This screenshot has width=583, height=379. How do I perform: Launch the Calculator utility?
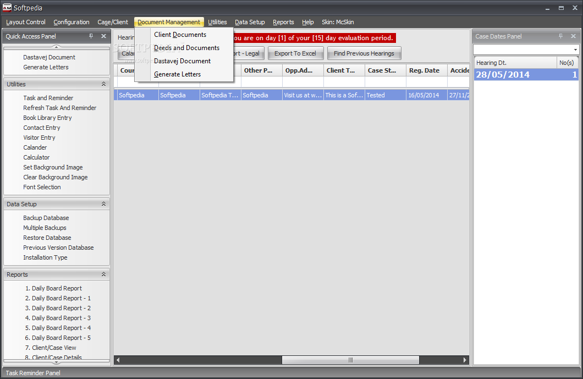point(36,157)
